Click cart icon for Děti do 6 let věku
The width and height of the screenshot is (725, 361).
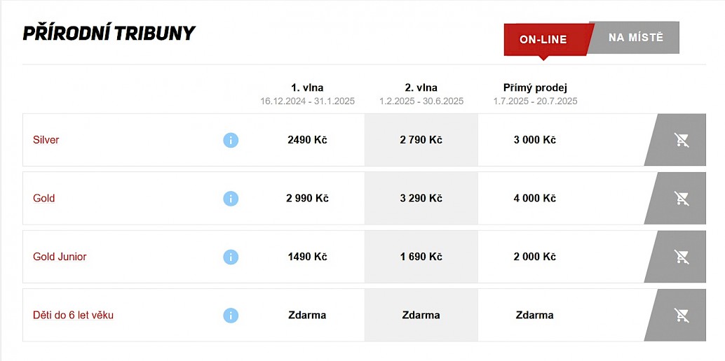click(x=681, y=316)
